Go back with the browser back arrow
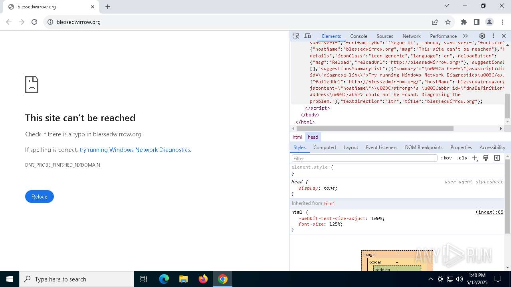 [9, 22]
